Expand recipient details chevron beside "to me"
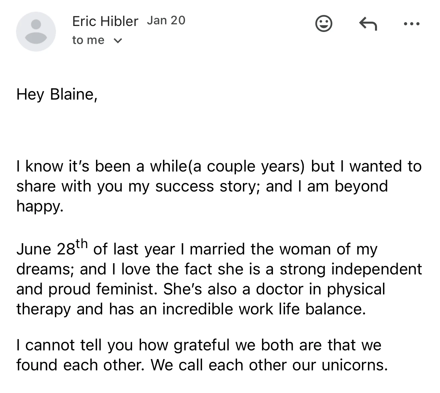The width and height of the screenshot is (440, 393). click(x=118, y=41)
